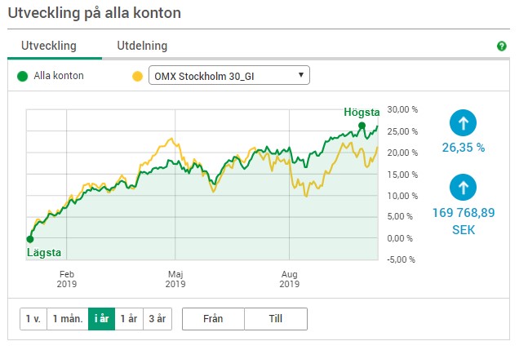Choose the 3 år period button
This screenshot has width=528, height=350.
pos(158,319)
